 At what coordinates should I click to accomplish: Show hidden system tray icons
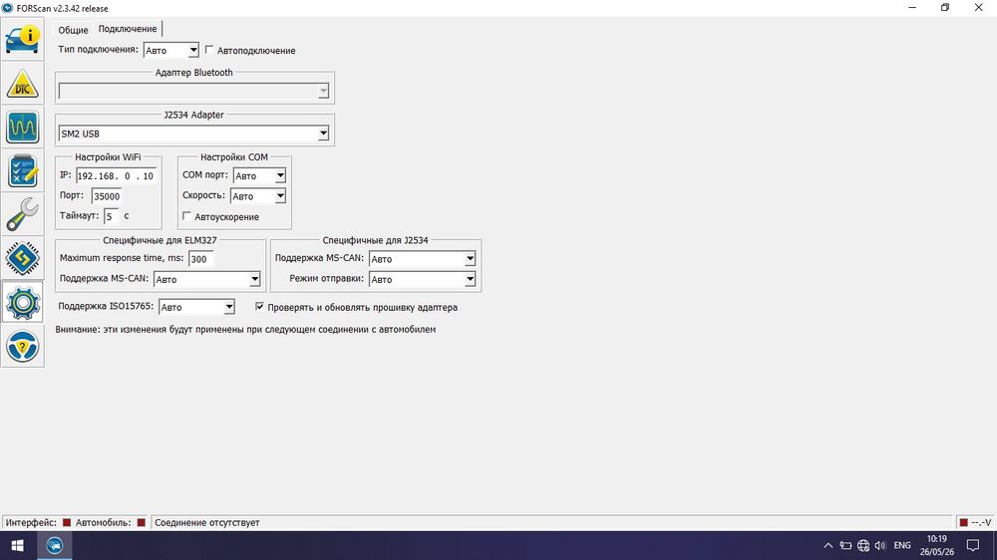[828, 545]
